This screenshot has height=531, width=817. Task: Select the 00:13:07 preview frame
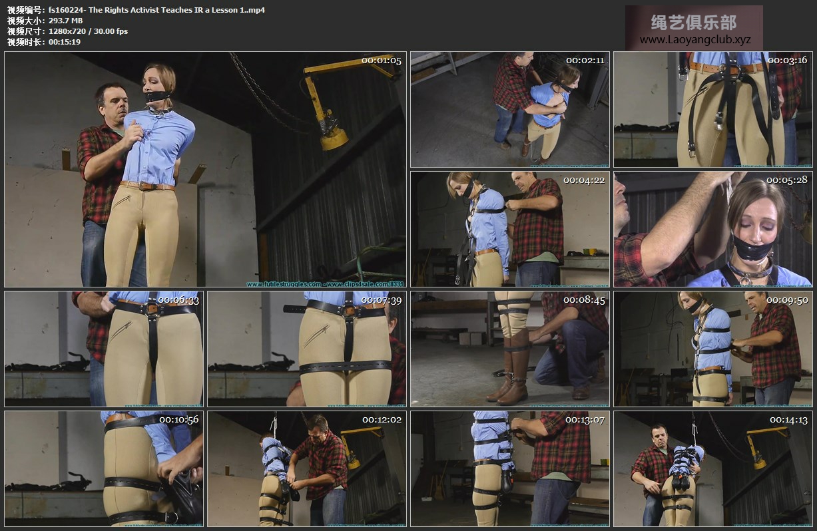pyautogui.click(x=509, y=468)
